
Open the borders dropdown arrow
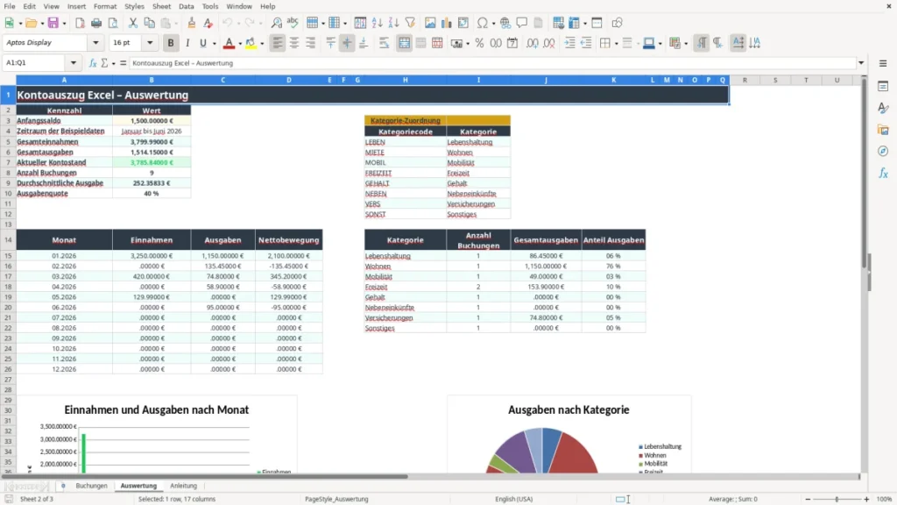[616, 44]
